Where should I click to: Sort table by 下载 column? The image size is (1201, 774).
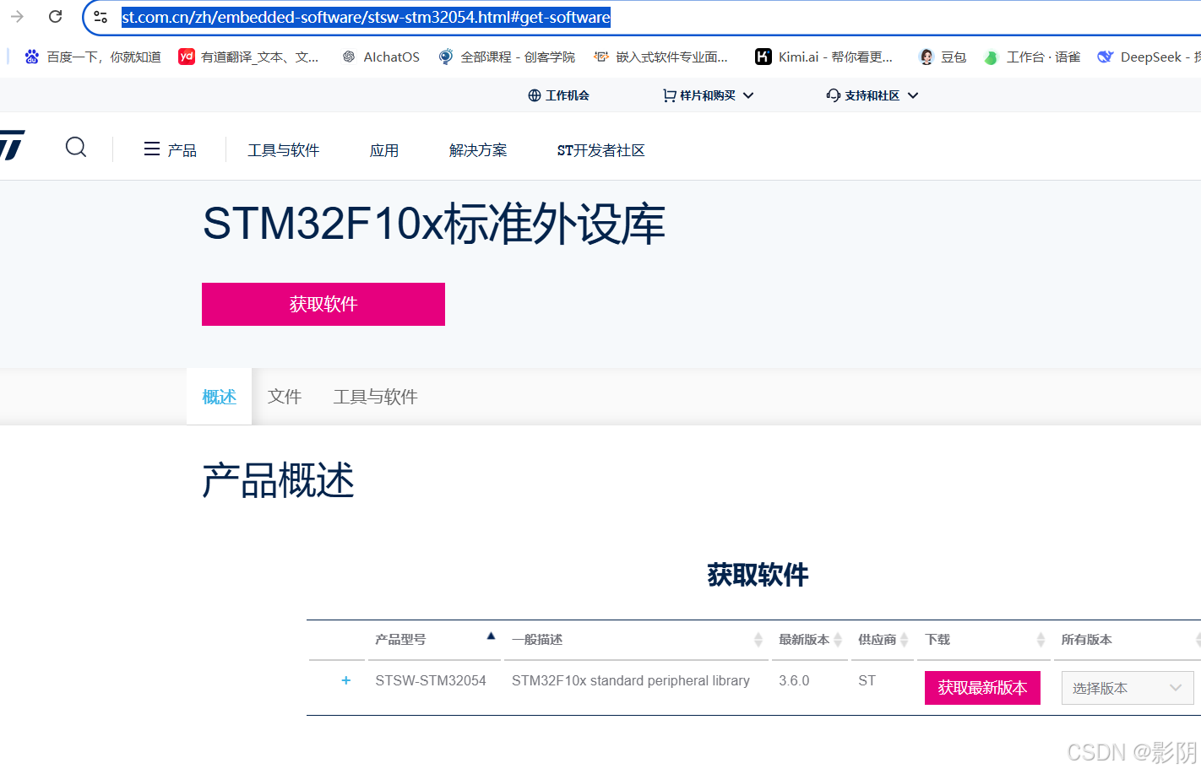click(x=1041, y=640)
